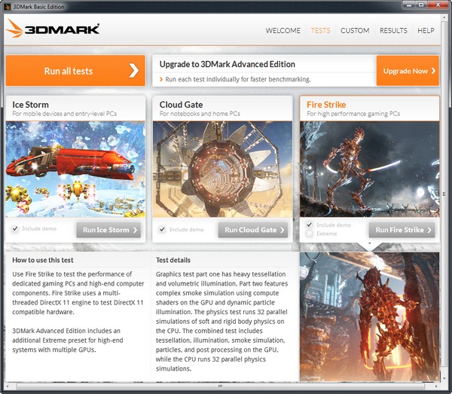Toggle Include demo for Cloud Gate
Image resolution: width=452 pixels, height=394 pixels.
click(x=163, y=229)
